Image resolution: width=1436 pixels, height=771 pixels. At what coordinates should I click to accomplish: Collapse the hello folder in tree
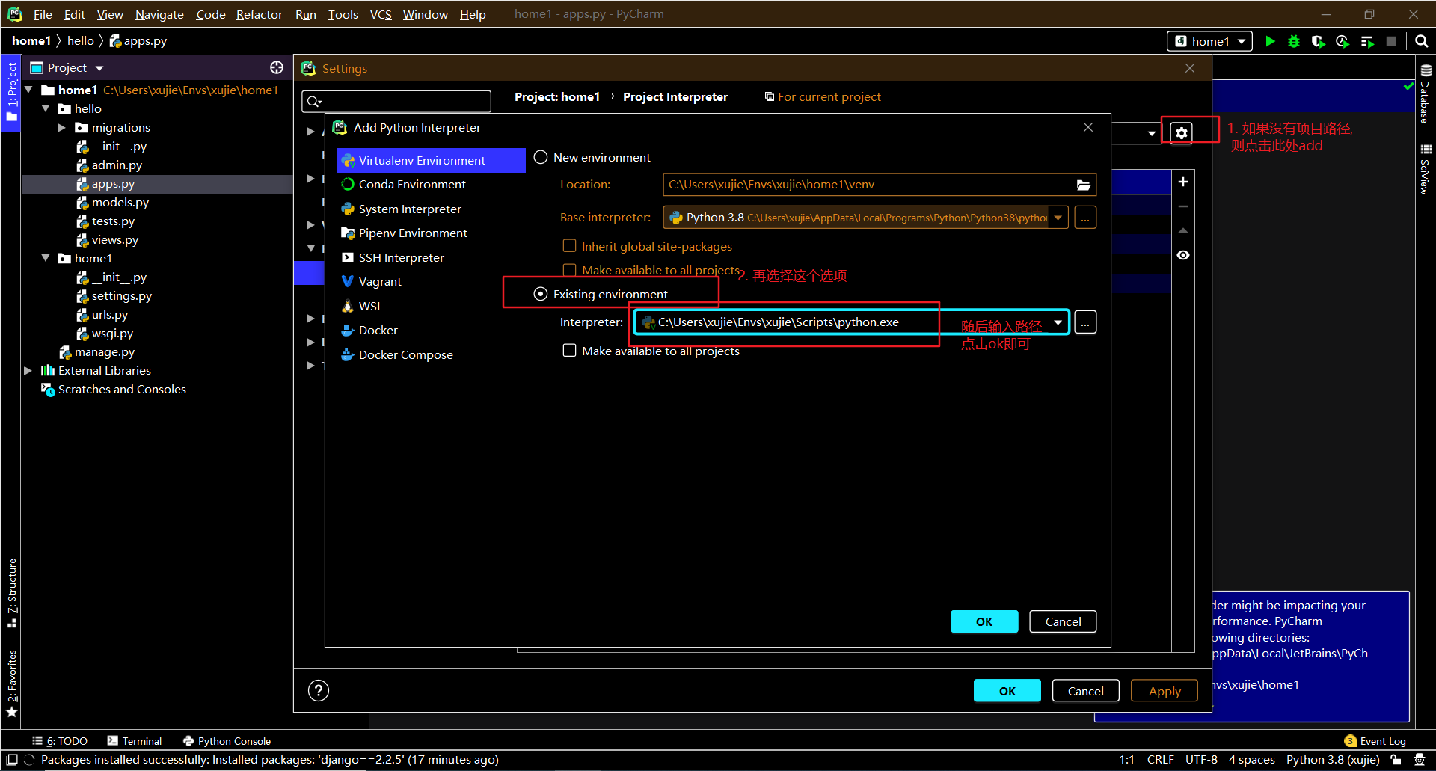coord(46,108)
